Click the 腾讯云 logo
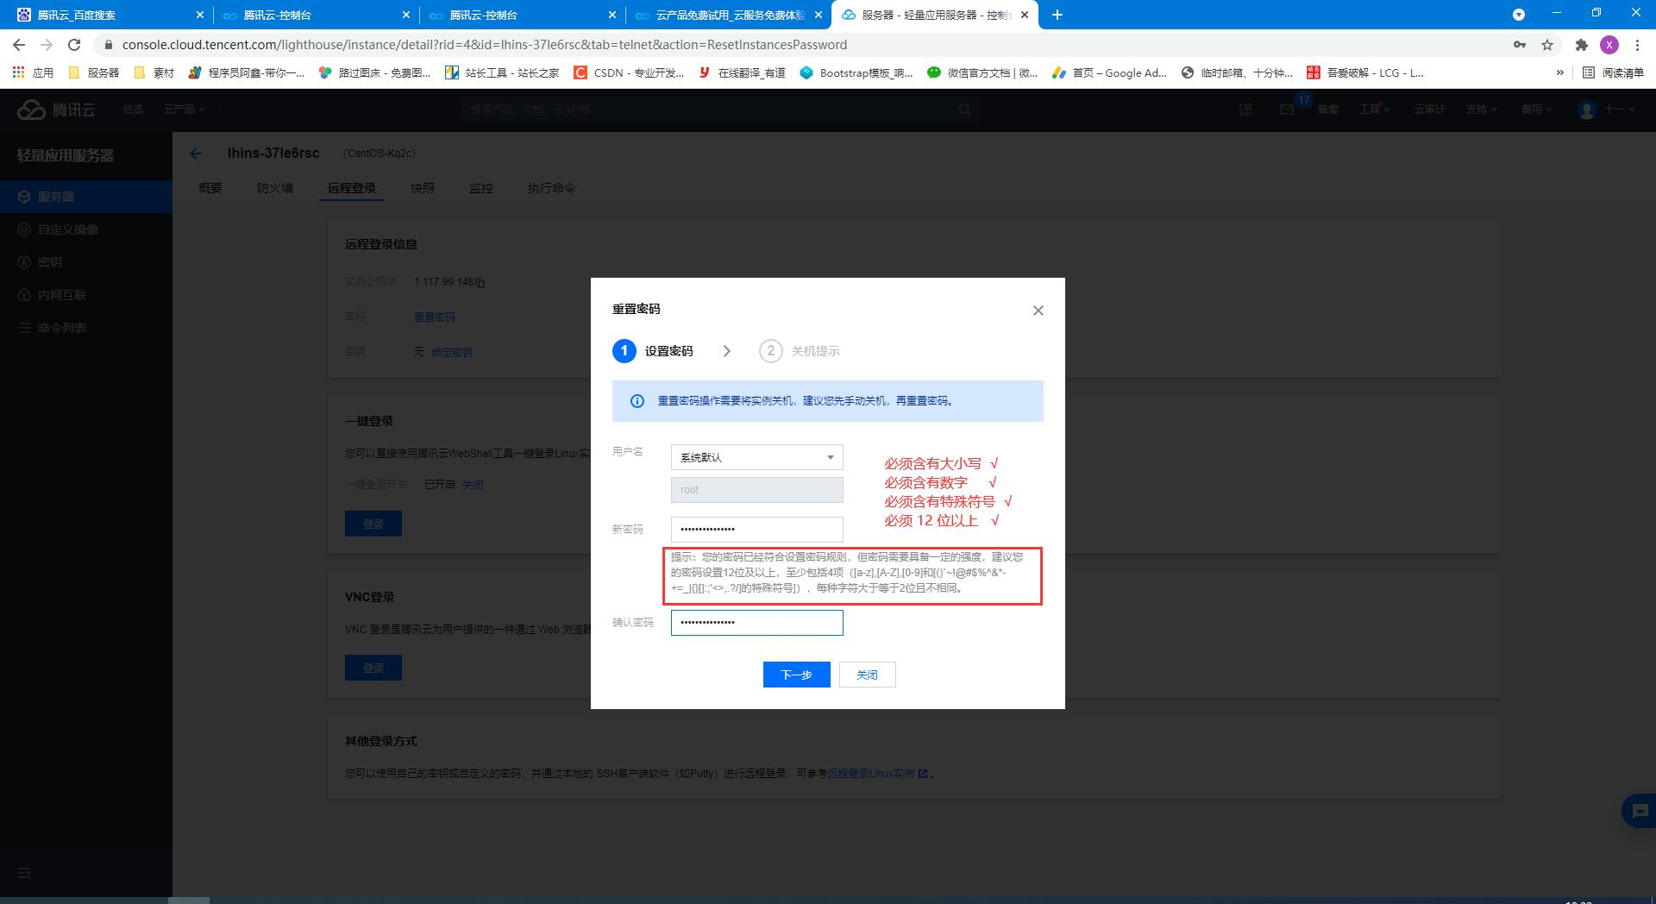The height and width of the screenshot is (904, 1656). (57, 110)
